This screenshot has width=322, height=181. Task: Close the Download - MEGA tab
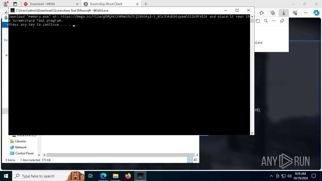point(77,4)
